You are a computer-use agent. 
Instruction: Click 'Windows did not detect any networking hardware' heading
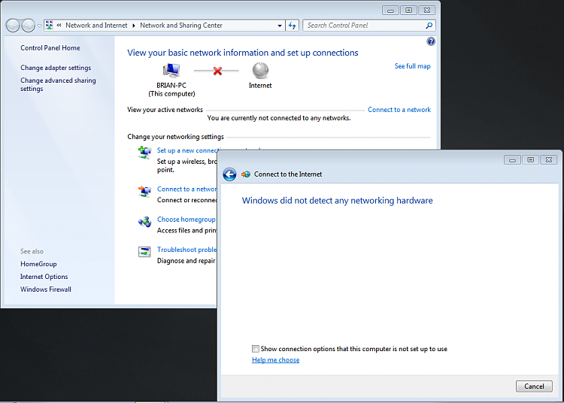[337, 201]
